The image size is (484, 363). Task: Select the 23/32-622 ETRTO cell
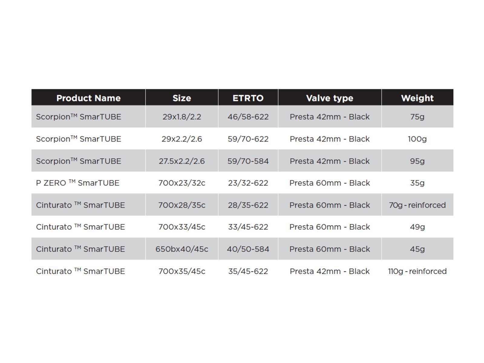pyautogui.click(x=248, y=183)
